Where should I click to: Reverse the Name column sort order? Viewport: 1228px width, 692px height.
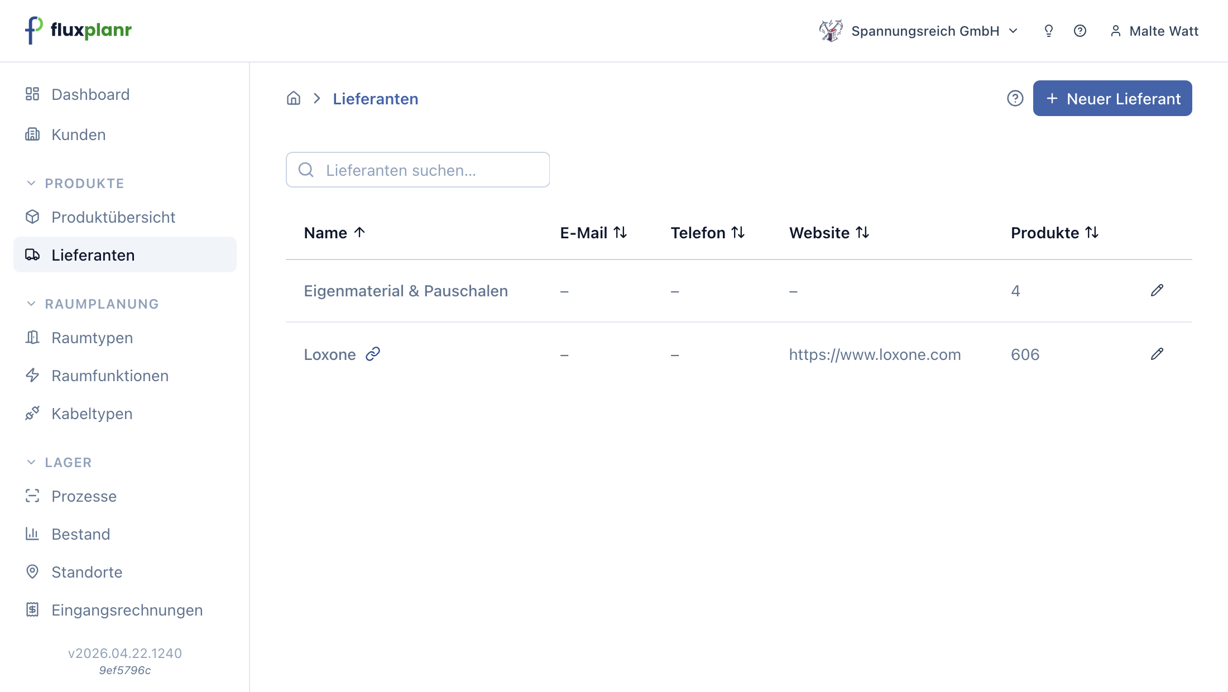335,233
